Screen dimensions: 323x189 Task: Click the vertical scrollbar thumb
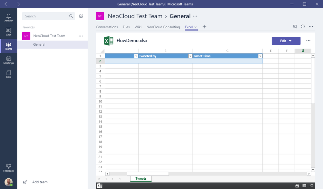[x=313, y=81]
